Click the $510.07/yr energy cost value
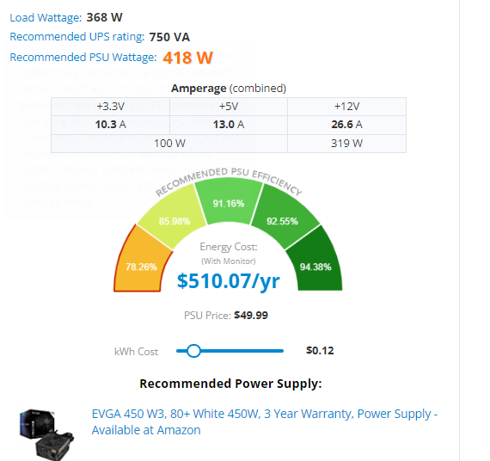 229,281
